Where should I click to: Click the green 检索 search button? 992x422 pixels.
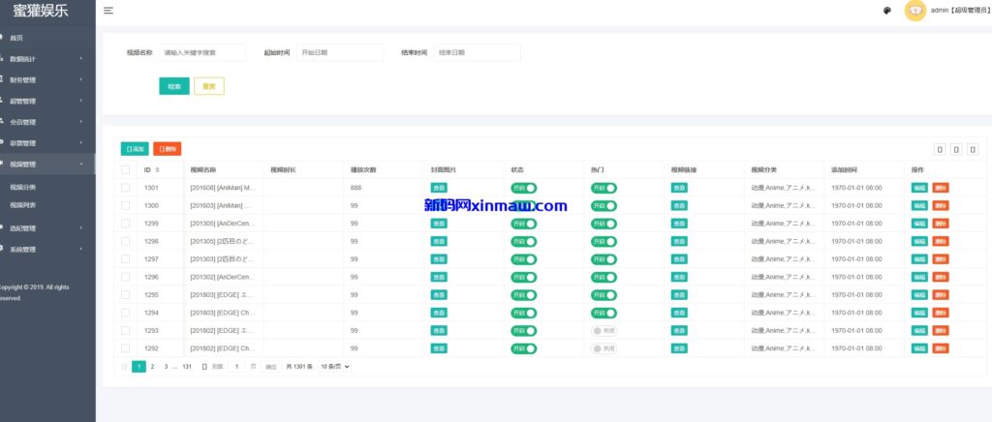[174, 86]
